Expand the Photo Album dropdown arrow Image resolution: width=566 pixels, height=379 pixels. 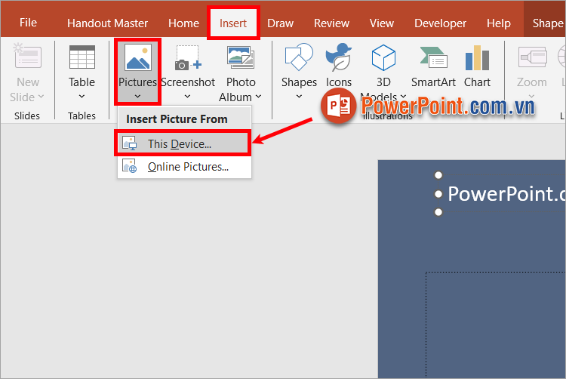click(258, 97)
